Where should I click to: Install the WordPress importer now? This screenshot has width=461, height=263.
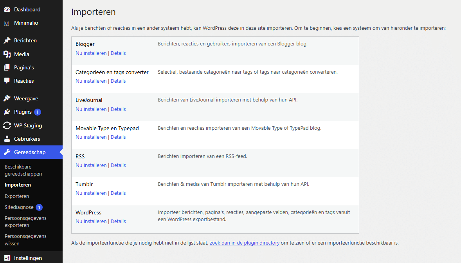point(91,221)
